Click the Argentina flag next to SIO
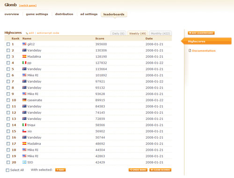This screenshot has height=178, width=234. 24,162
